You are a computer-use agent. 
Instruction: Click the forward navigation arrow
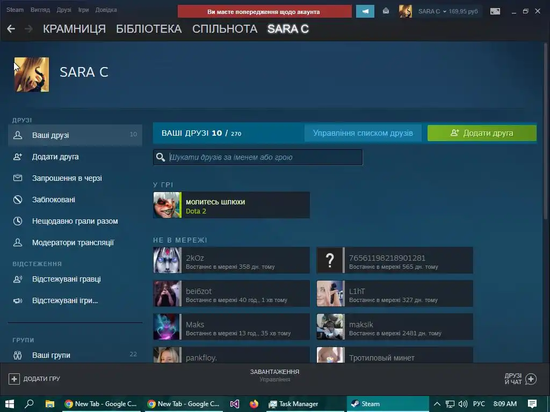pos(29,29)
